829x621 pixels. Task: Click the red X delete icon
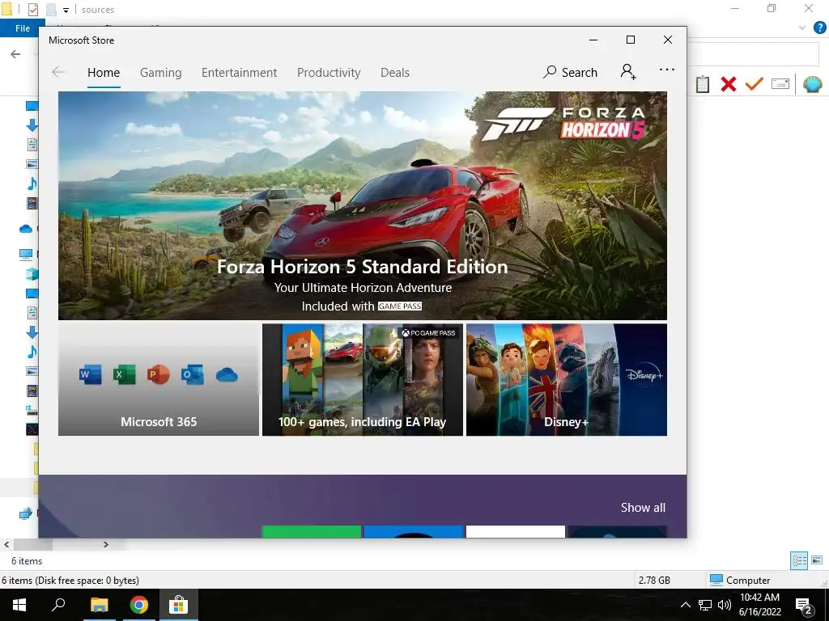coord(729,84)
